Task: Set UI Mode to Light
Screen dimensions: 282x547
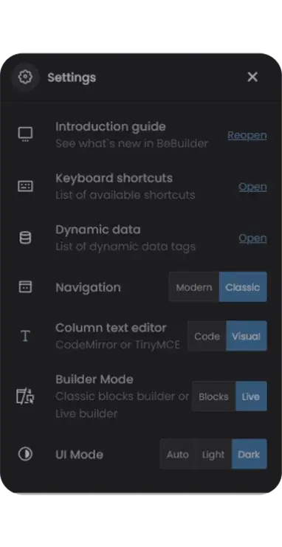Action: [x=213, y=454]
